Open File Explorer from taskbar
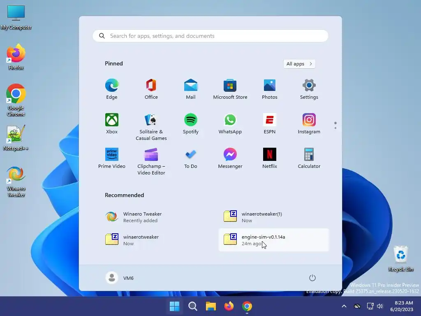Image resolution: width=421 pixels, height=316 pixels. point(211,306)
